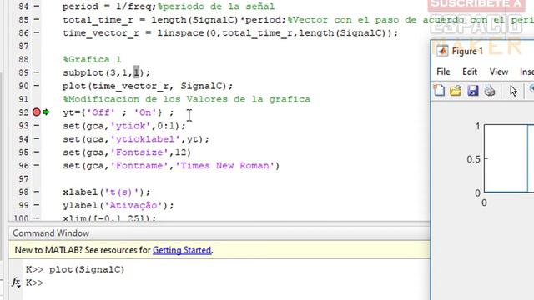Open the Edit menu in Figure 1
The width and height of the screenshot is (534, 300).
[469, 72]
